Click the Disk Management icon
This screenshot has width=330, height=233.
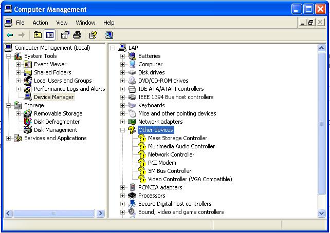(28, 130)
